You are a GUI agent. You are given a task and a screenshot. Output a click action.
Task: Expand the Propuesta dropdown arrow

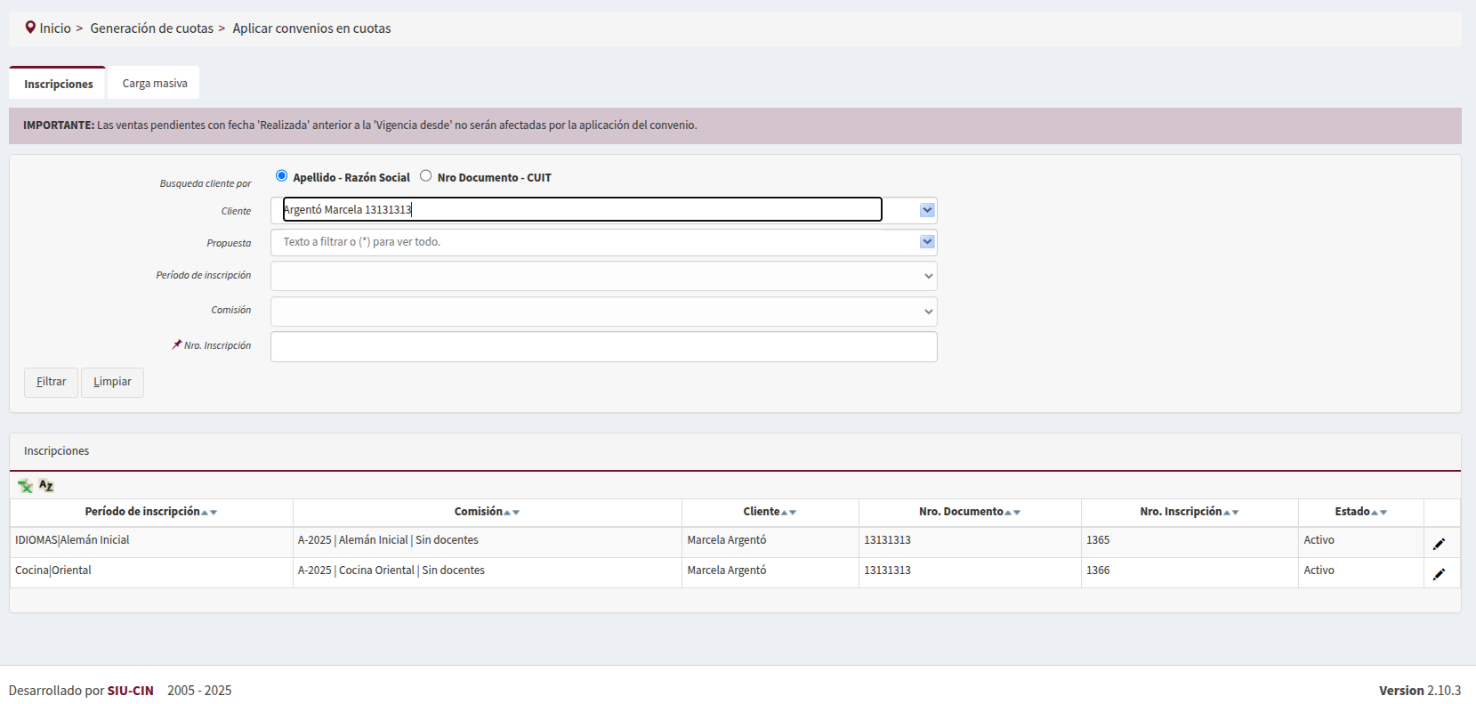(x=927, y=242)
